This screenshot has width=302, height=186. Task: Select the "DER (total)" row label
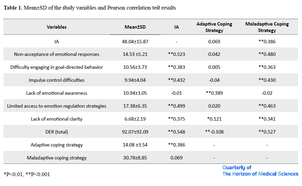point(57,132)
